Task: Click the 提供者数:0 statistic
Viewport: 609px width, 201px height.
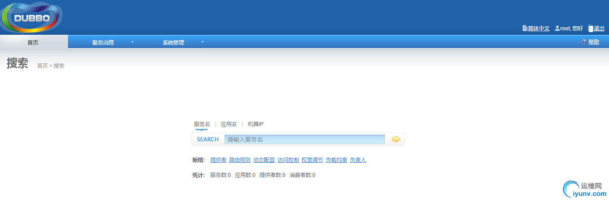Action: point(273,175)
